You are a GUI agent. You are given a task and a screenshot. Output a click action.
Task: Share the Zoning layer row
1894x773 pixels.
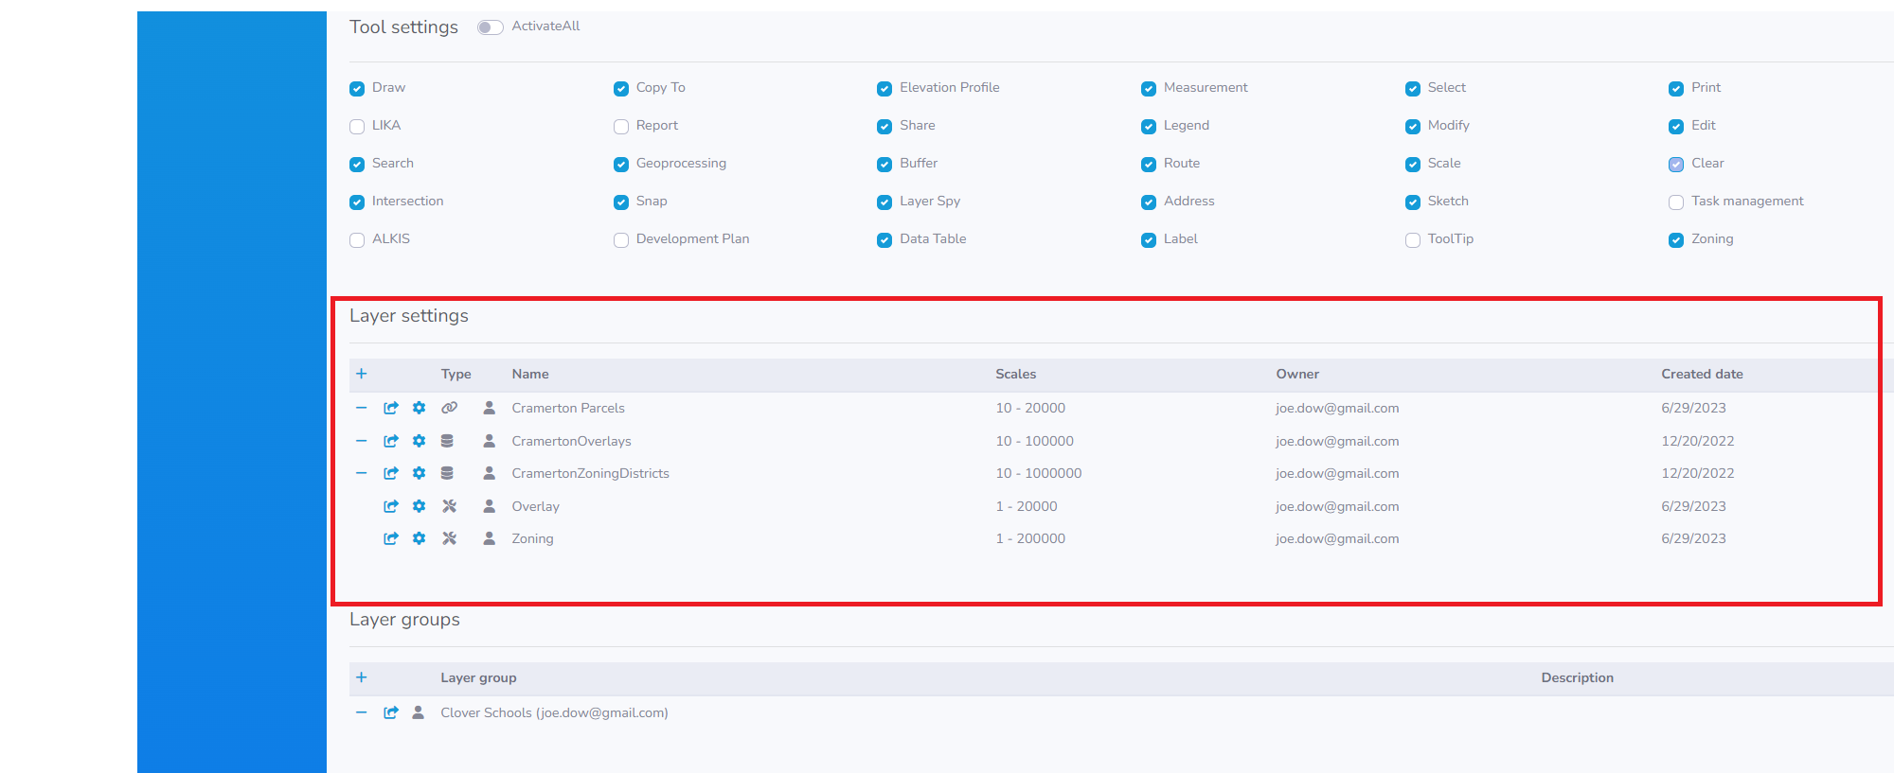(x=390, y=538)
